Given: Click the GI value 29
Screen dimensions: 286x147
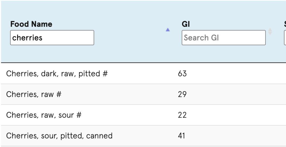Looking at the screenshot, I should 182,94.
